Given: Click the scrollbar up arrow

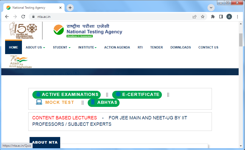Looking at the screenshot, I should (241, 24).
